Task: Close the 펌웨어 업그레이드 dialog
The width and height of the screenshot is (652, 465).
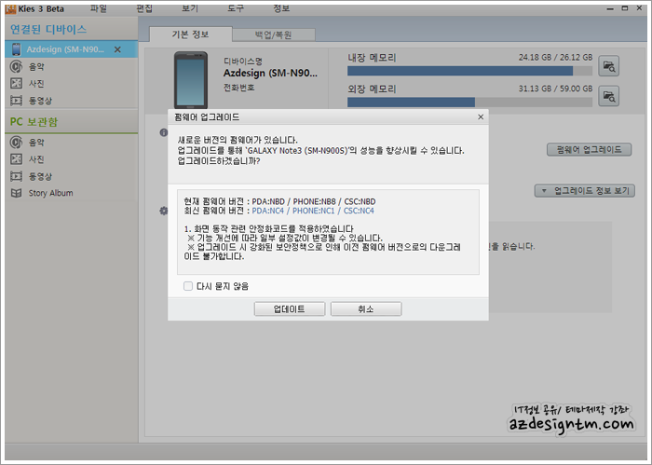Action: (x=481, y=116)
